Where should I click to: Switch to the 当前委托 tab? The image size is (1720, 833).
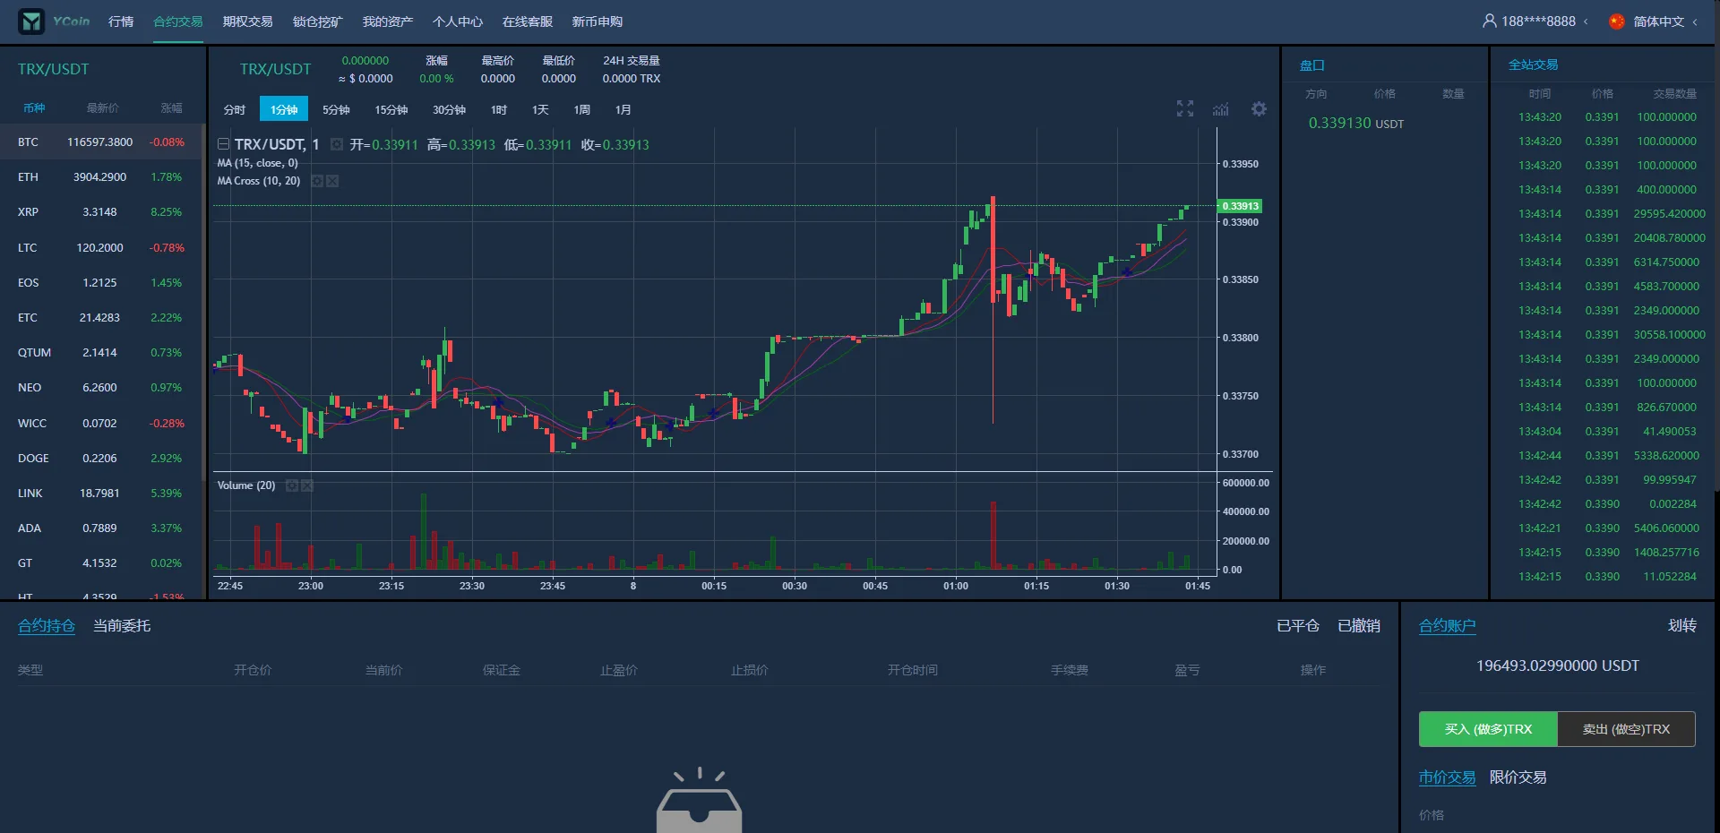122,626
